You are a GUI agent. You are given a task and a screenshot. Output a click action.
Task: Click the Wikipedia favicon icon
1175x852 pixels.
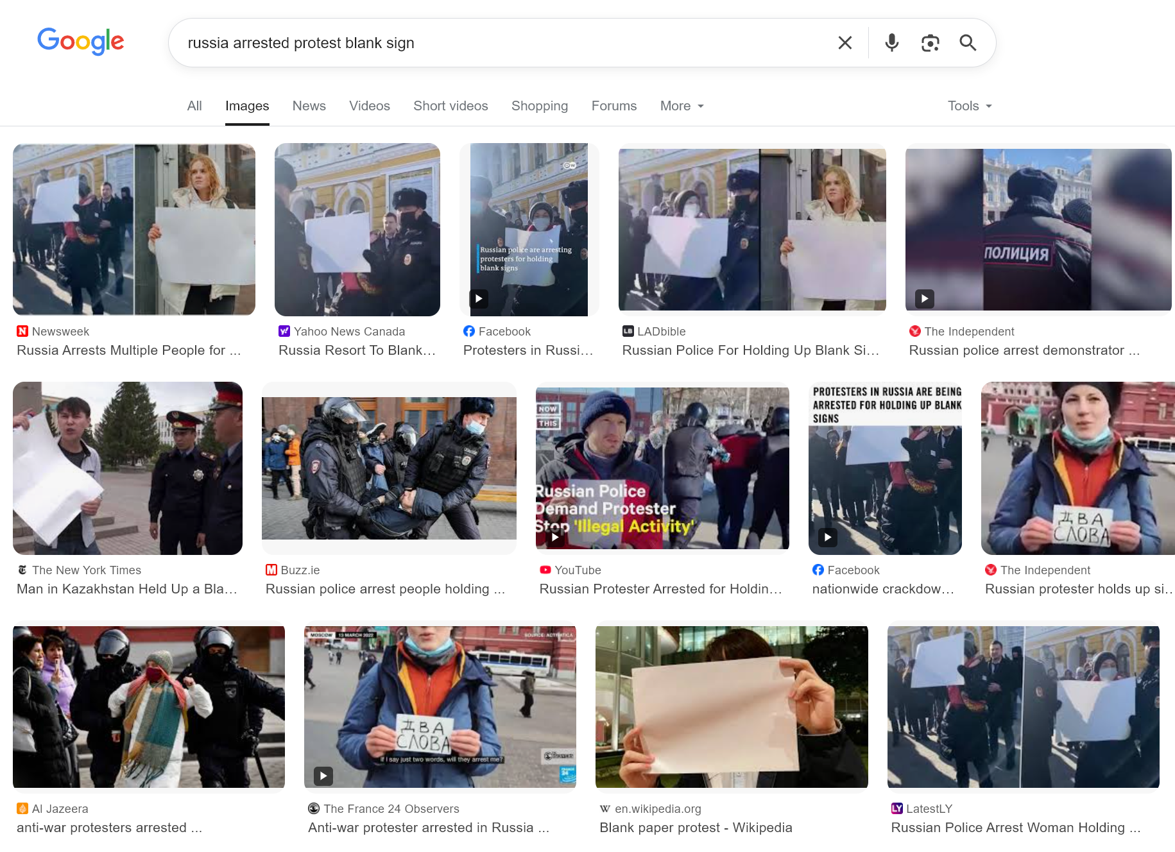(605, 808)
